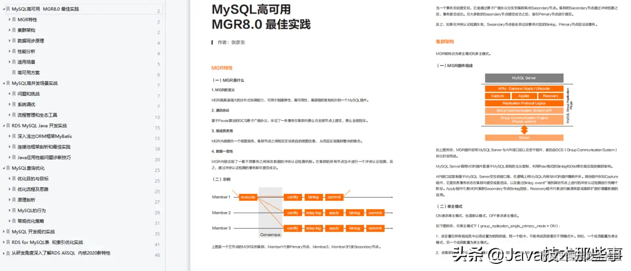Screen dimensions: 631x271
Task: Collapse the MySQL高可用 MGR8.0 最佳实践 outline node
Action: [3, 9]
